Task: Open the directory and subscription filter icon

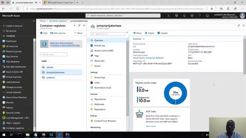Action: (x=176, y=15)
